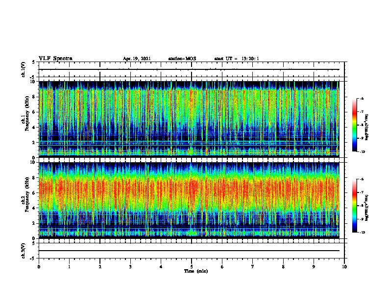
Task: Click the ch.1 color scale log(PSD) unit label
Action: [x=367, y=128]
